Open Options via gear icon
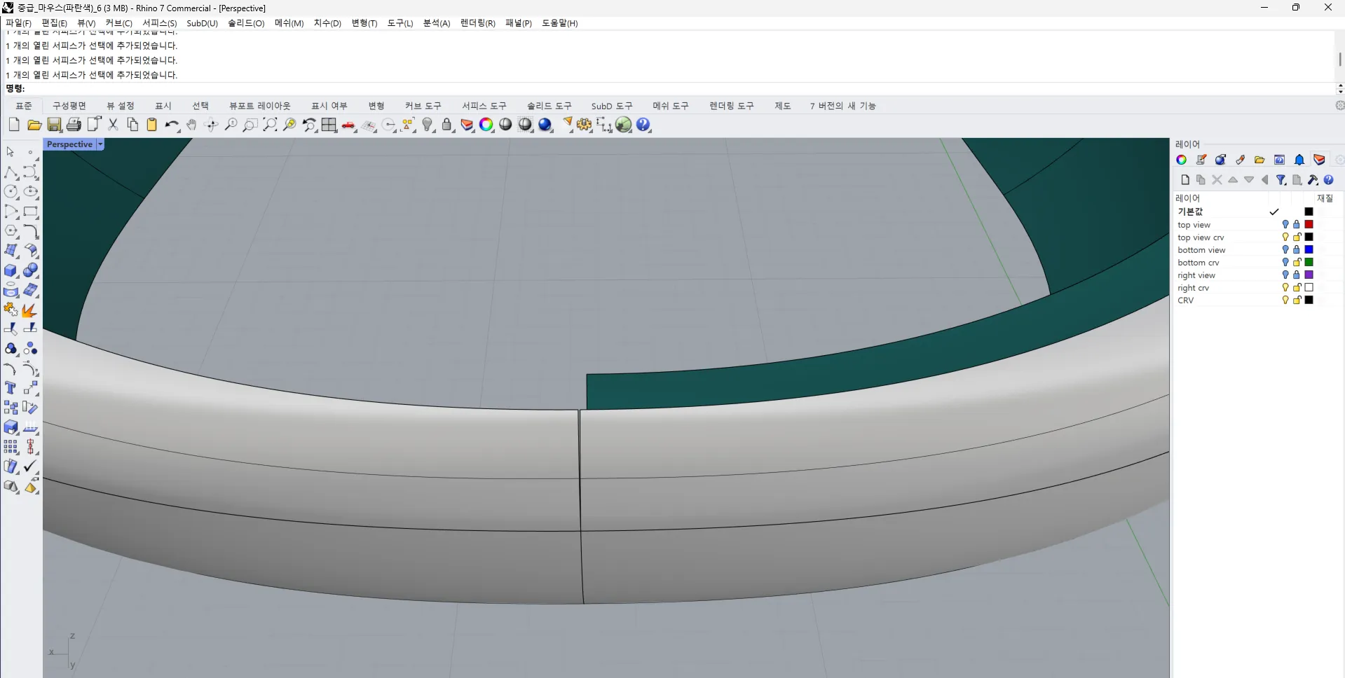This screenshot has height=678, width=1345. (585, 125)
